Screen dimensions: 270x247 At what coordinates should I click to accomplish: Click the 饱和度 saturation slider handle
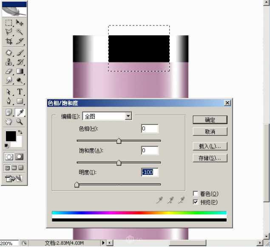tap(119, 163)
